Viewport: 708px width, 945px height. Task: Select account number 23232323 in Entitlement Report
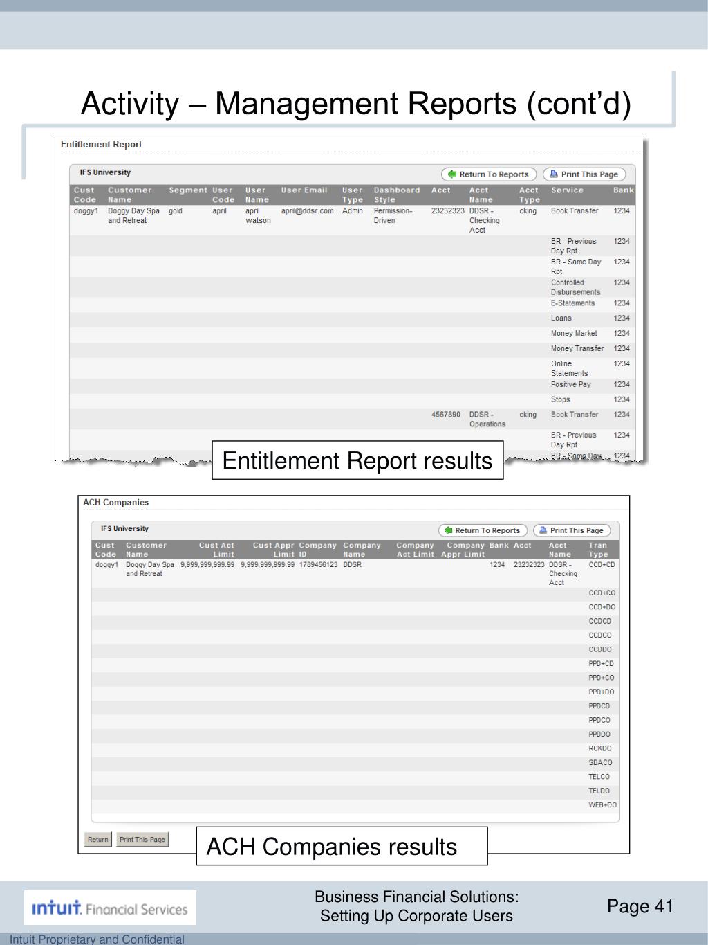[447, 211]
